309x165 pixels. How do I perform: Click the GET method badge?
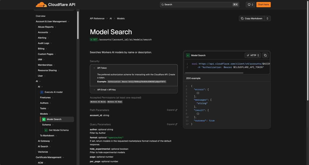(x=94, y=40)
